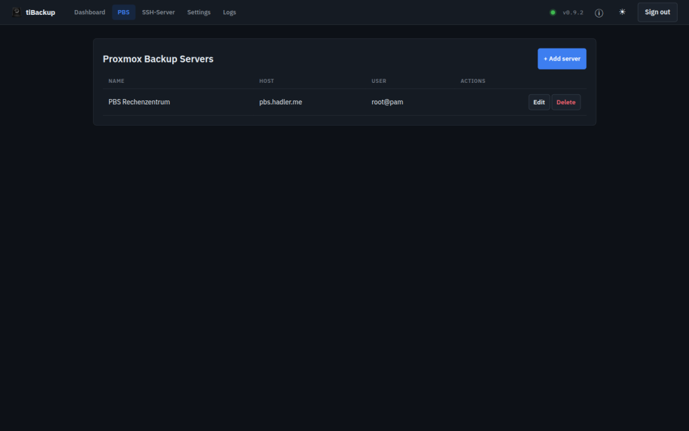Open the Dashboard tab
The width and height of the screenshot is (689, 431).
pyautogui.click(x=89, y=12)
